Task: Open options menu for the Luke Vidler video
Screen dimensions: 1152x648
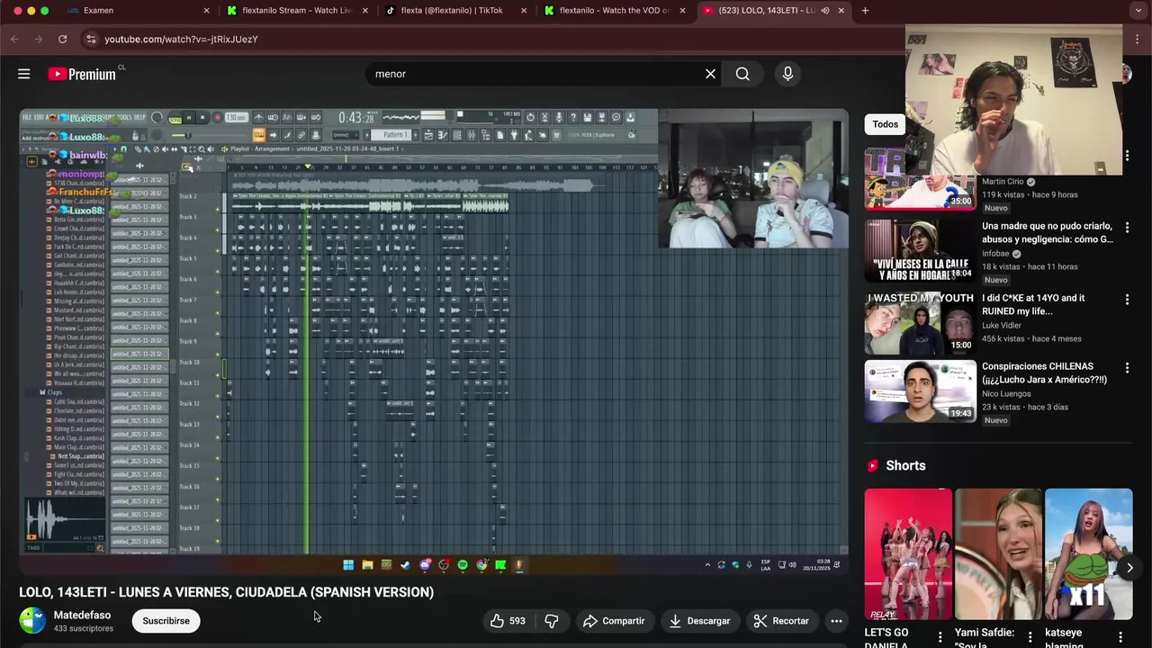Action: 1127,300
